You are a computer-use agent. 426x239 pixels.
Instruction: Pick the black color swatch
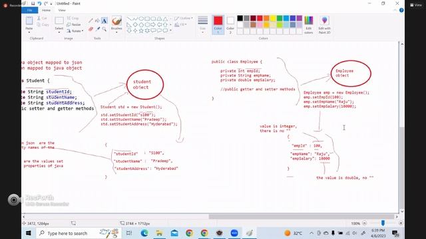240,18
